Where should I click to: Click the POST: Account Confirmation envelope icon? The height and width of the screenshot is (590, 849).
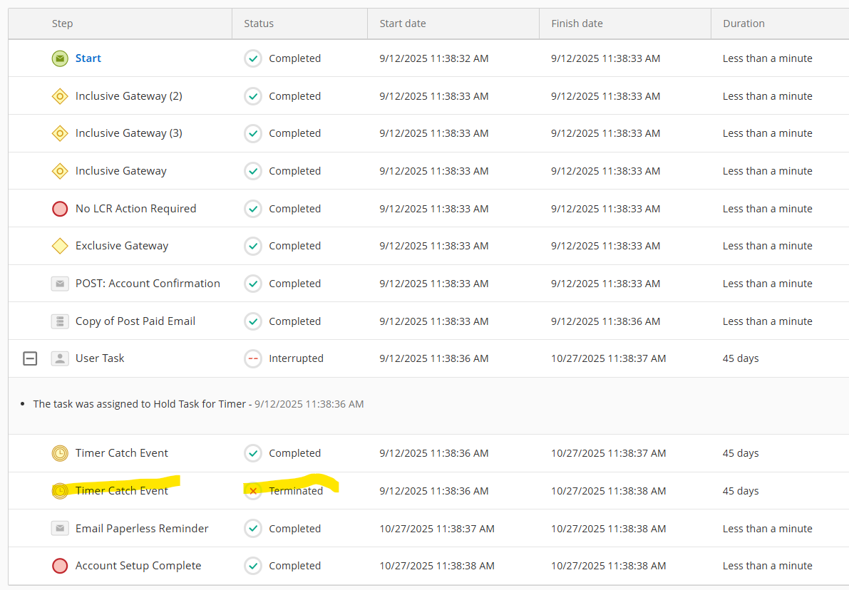point(60,284)
